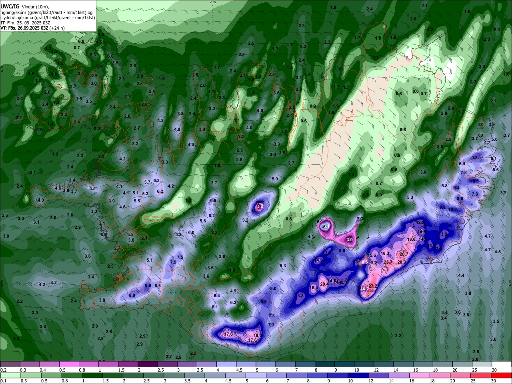Click the 7.9 precipitation value
The width and height of the screenshot is (512, 384).
point(173,262)
